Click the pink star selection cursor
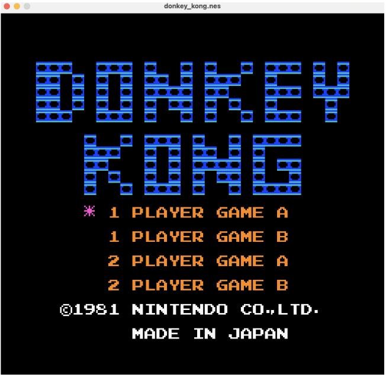 pyautogui.click(x=89, y=212)
